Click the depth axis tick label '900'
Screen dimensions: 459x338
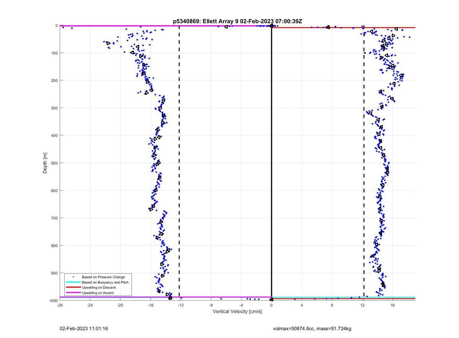click(54, 273)
